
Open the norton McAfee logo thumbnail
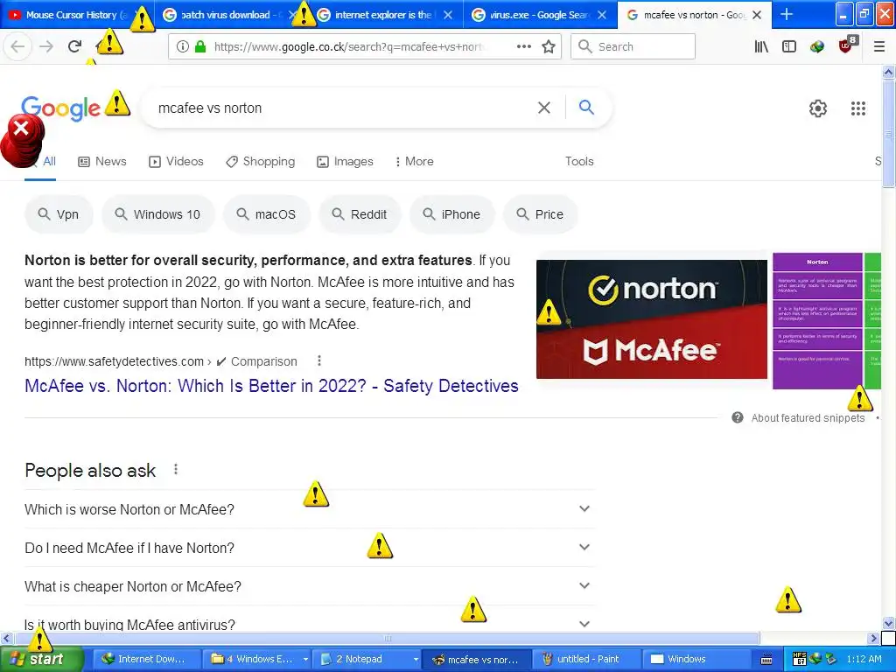pyautogui.click(x=651, y=318)
